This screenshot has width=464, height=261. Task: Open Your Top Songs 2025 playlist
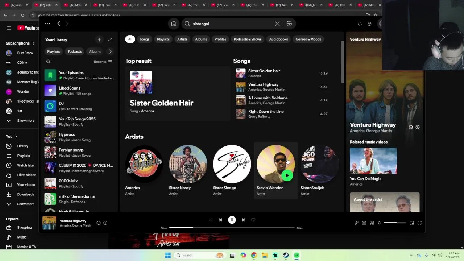pyautogui.click(x=80, y=121)
